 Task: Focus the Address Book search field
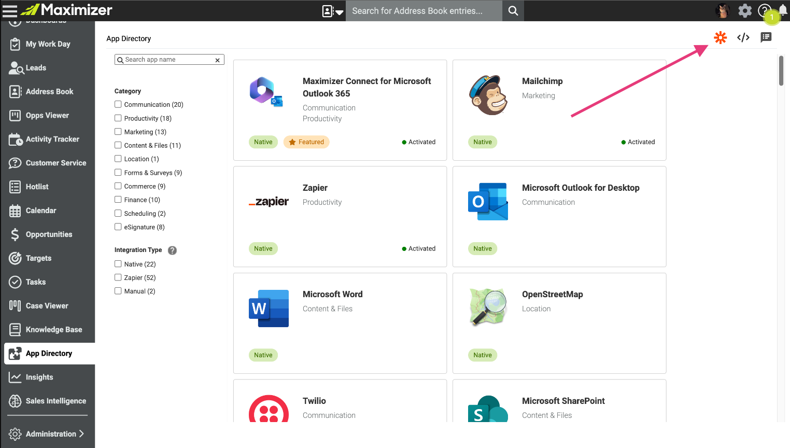(424, 10)
